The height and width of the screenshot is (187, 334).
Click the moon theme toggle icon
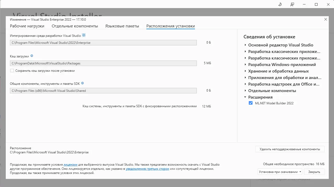click(280, 4)
